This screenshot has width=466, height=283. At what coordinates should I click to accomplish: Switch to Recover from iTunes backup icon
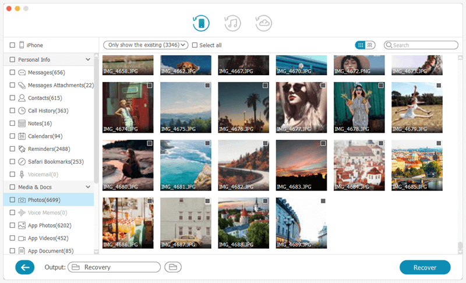232,23
